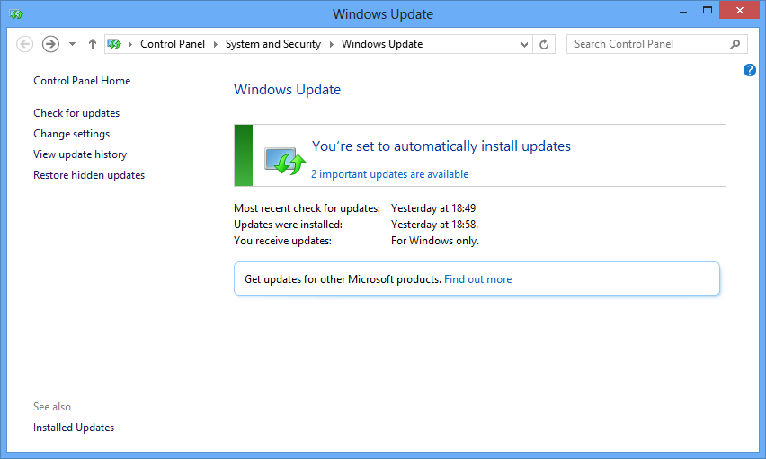Click 'You're set to automatically install updates' heading
The image size is (766, 459).
coord(441,146)
